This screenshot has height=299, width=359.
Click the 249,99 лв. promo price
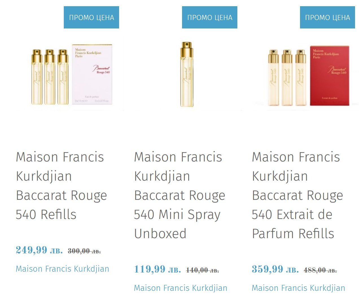[x=39, y=250]
